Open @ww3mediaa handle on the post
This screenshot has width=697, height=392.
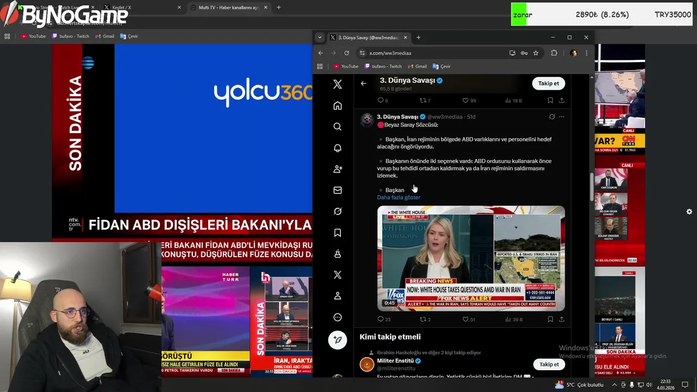[x=445, y=117]
